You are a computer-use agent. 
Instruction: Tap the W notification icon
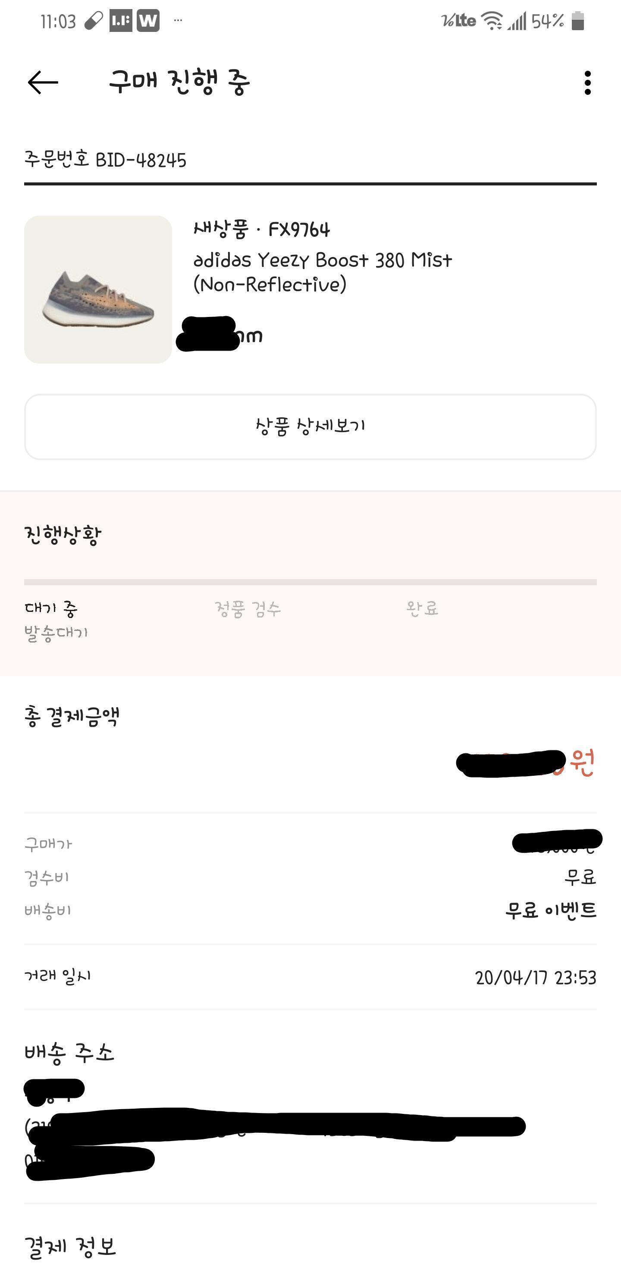(148, 21)
